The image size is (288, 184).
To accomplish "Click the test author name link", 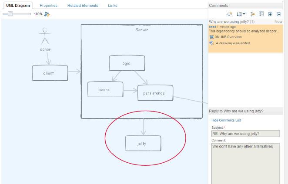I will pyautogui.click(x=212, y=26).
